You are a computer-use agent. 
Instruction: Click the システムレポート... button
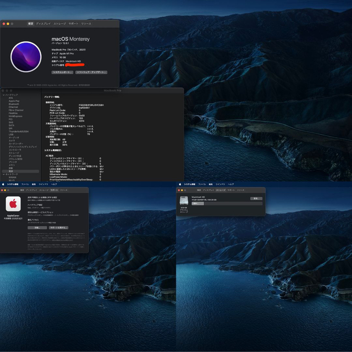coord(62,72)
